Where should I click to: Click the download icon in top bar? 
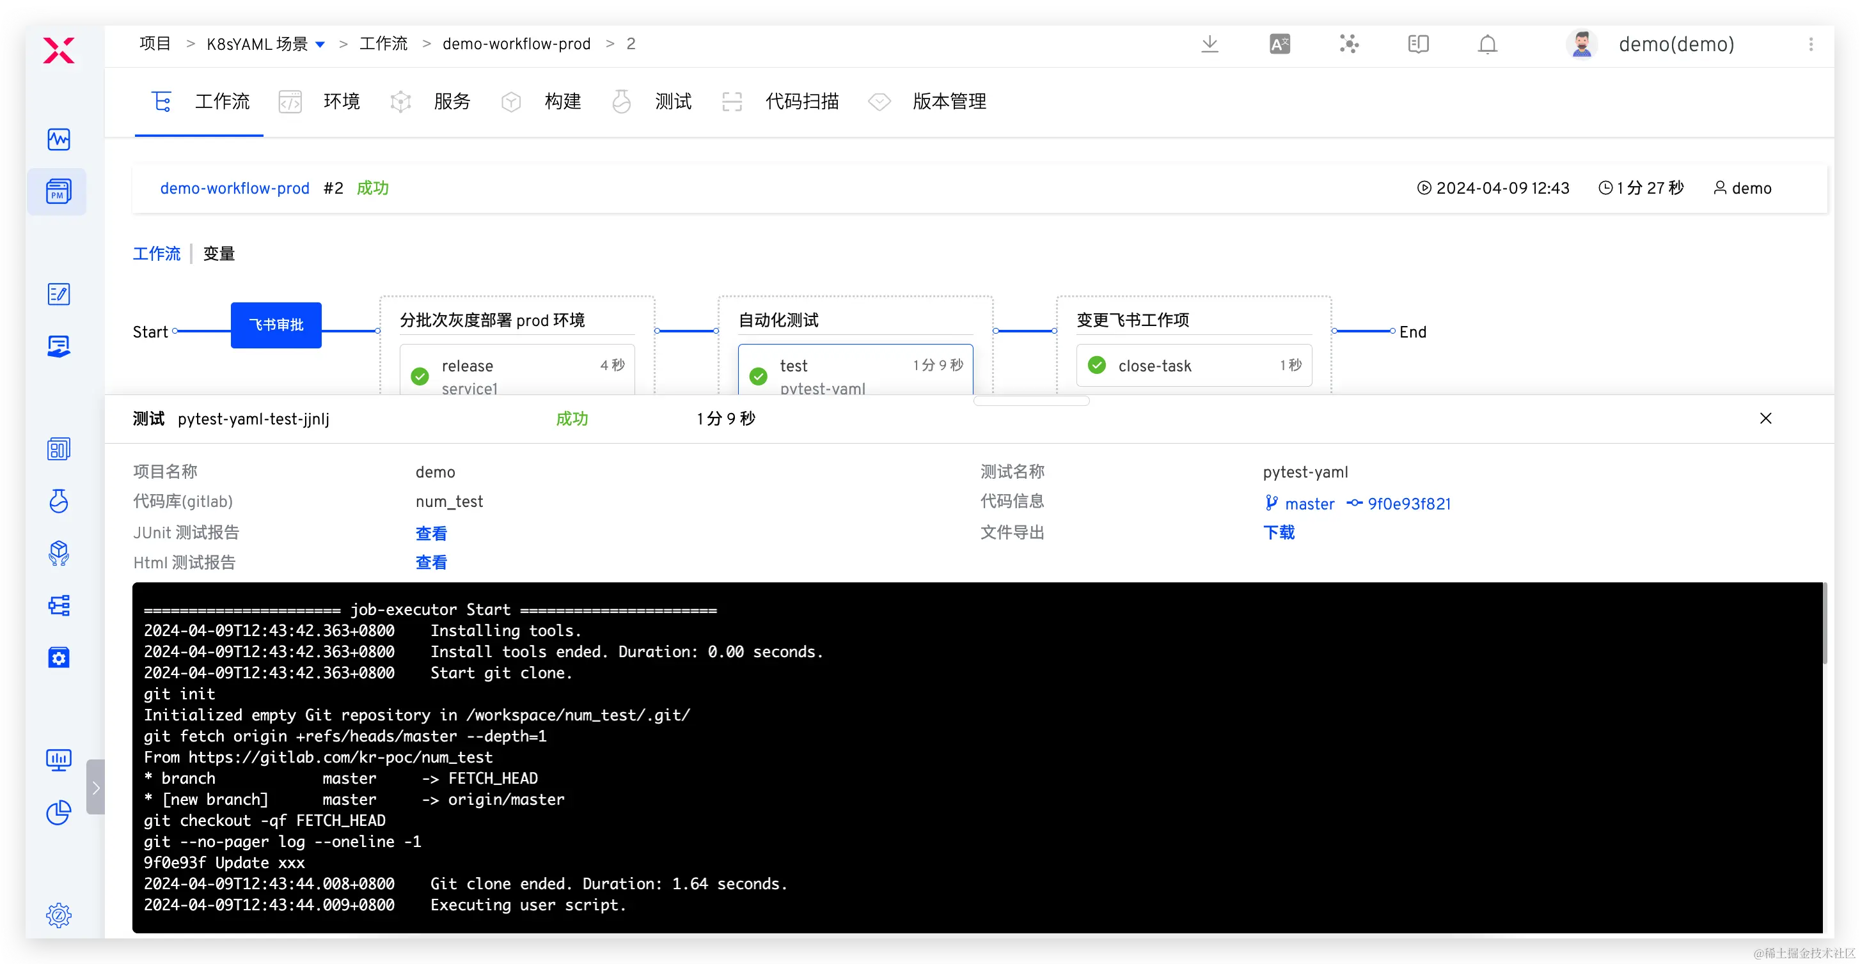1210,44
